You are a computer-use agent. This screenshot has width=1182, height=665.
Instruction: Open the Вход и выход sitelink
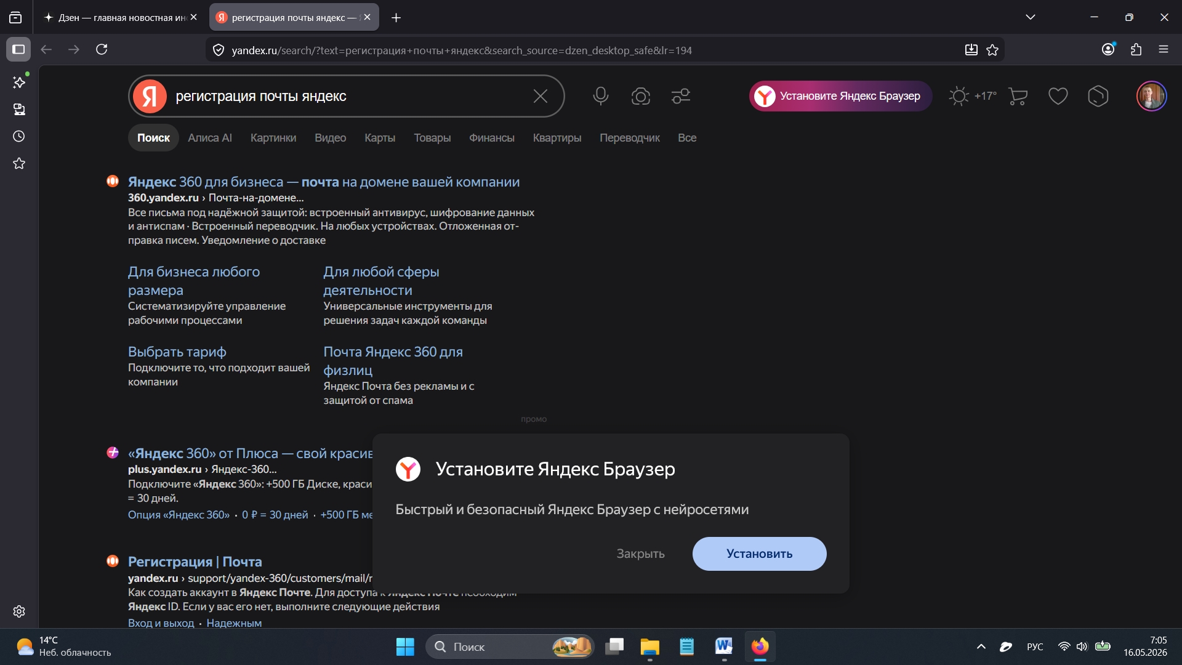pos(161,623)
